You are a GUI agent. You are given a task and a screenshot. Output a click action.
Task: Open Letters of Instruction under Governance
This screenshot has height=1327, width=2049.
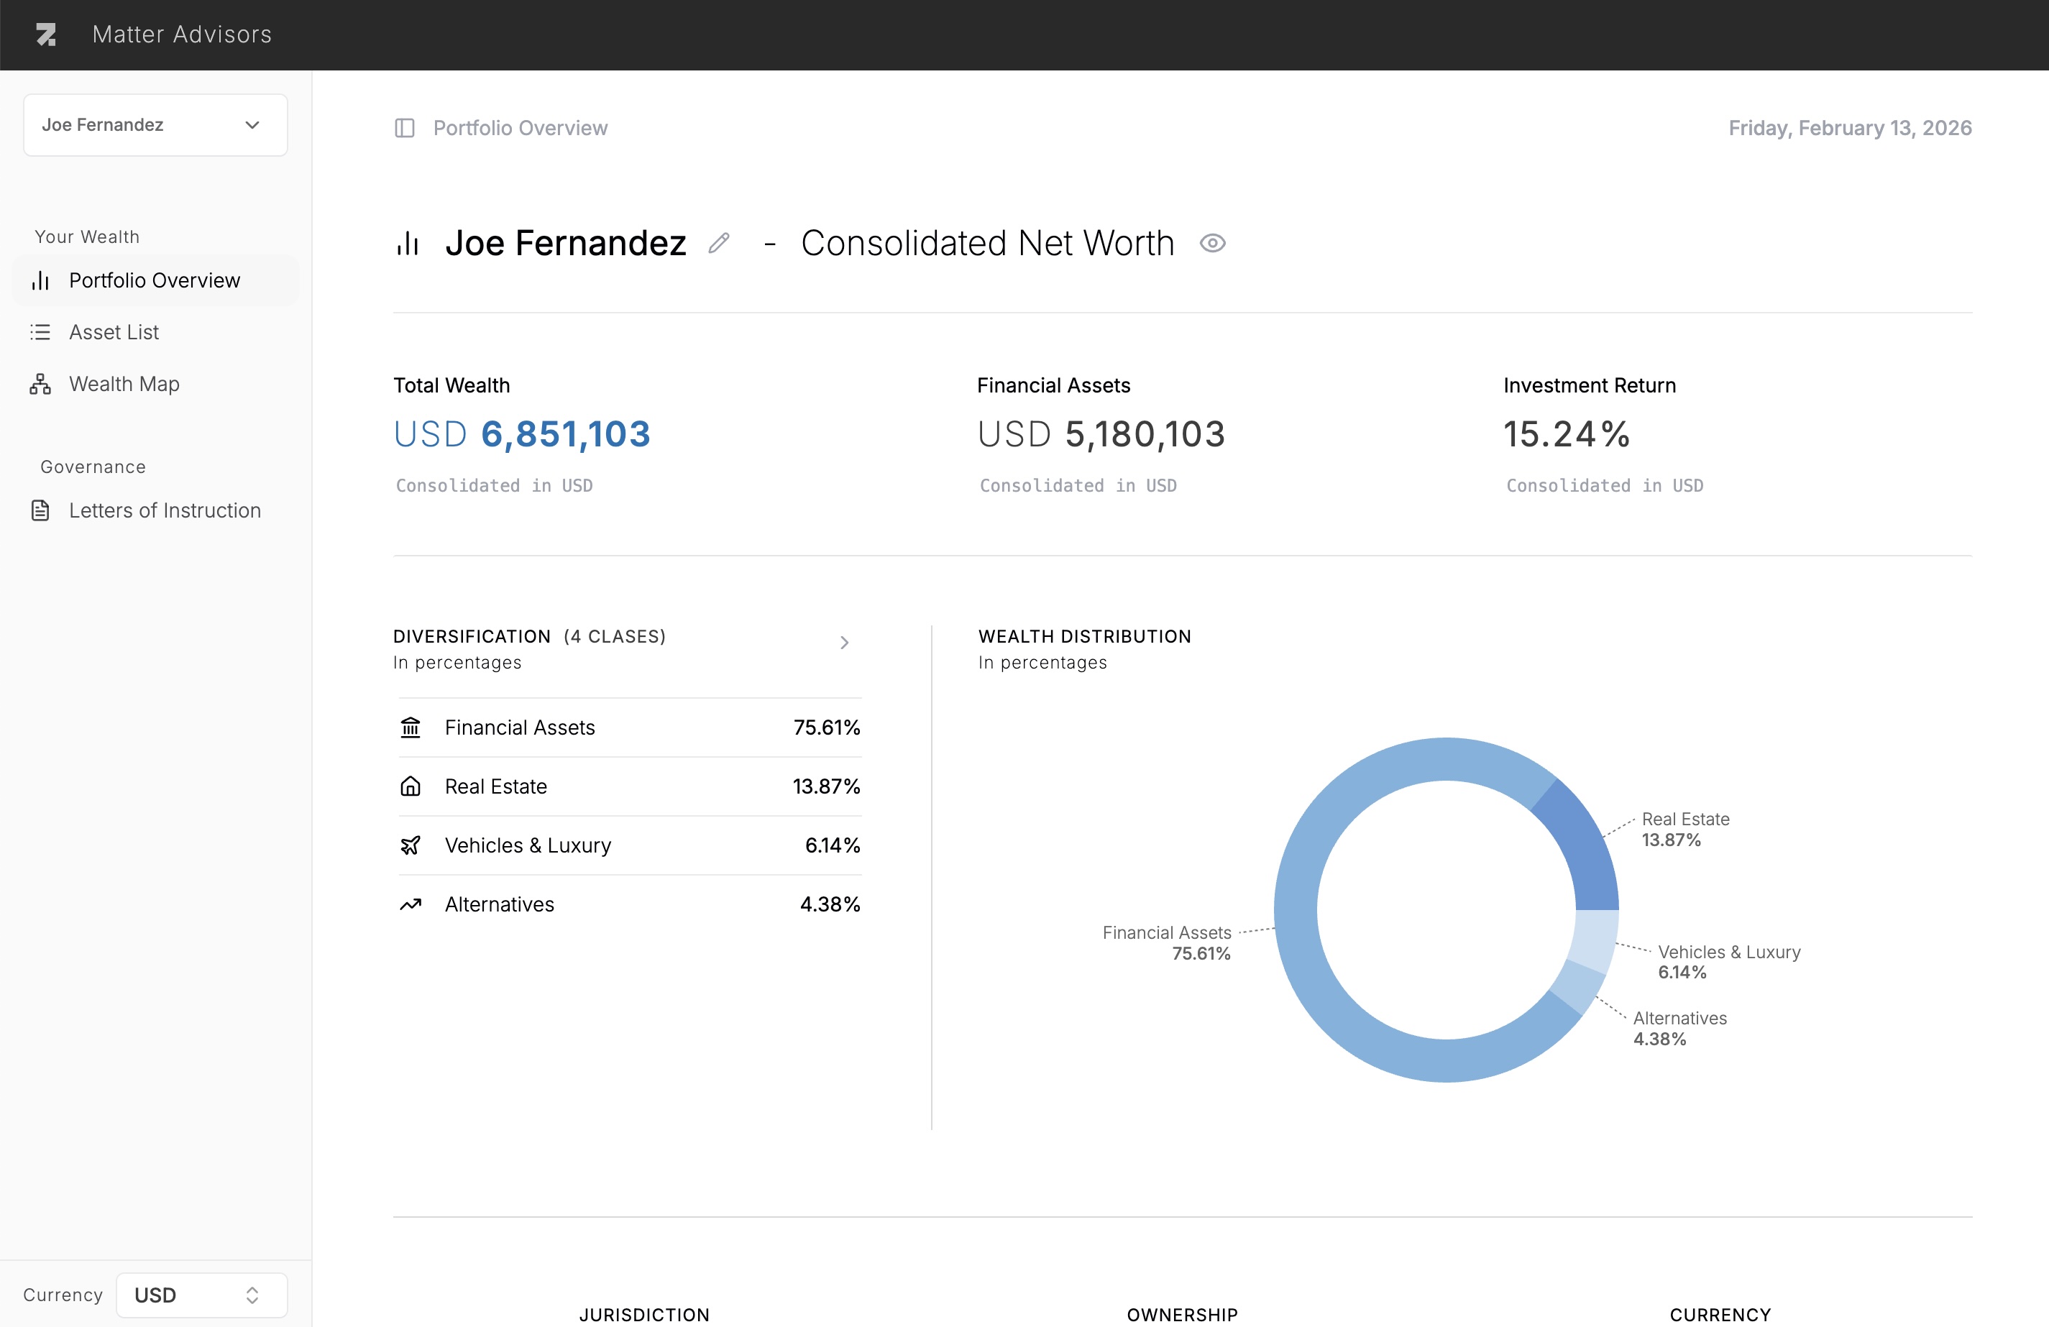(x=165, y=510)
